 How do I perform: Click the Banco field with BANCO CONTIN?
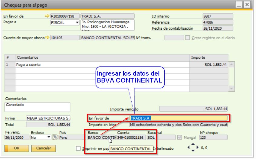point(101,138)
